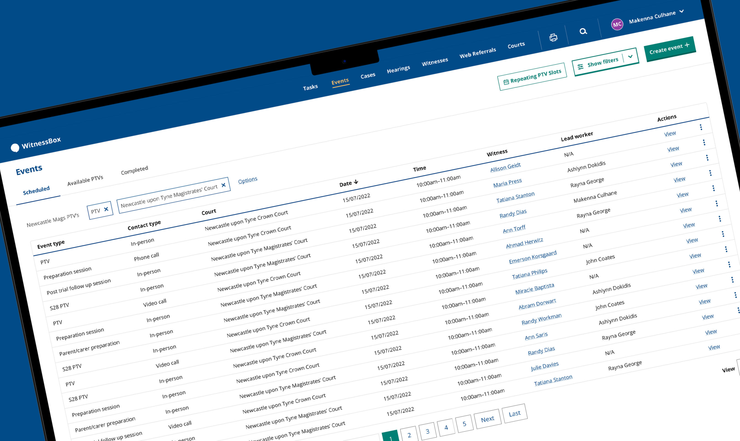Go to page 4 in pagination
This screenshot has height=441, width=740.
click(446, 427)
